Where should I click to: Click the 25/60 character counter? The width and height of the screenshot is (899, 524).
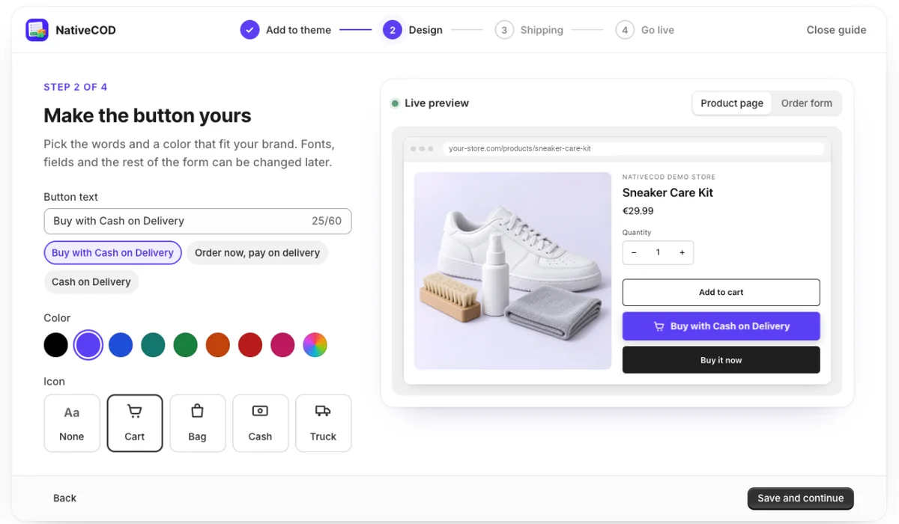(x=327, y=221)
